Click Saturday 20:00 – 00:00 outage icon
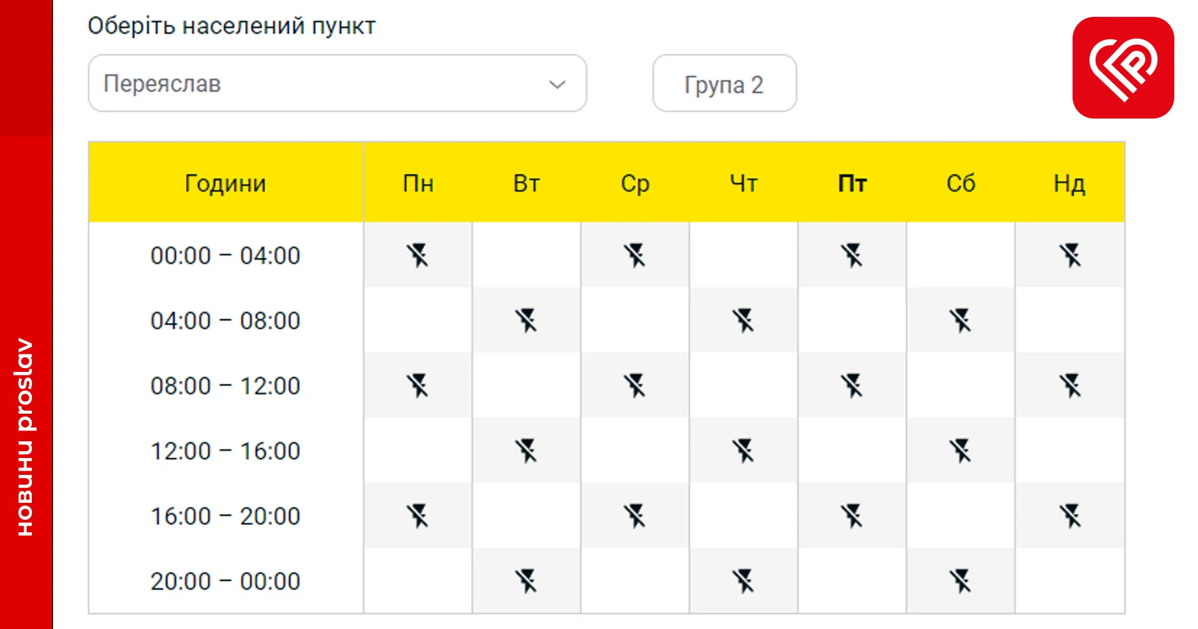 click(960, 581)
